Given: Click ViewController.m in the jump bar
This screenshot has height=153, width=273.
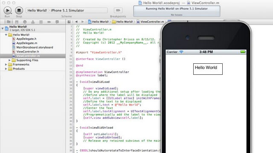Looking at the screenshot, I should [150, 22].
